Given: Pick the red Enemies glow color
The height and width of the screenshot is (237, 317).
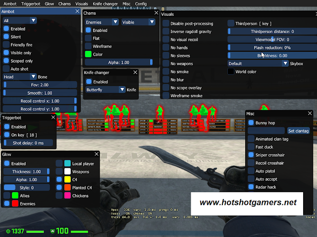Looking at the screenshot, I should pos(15,203).
